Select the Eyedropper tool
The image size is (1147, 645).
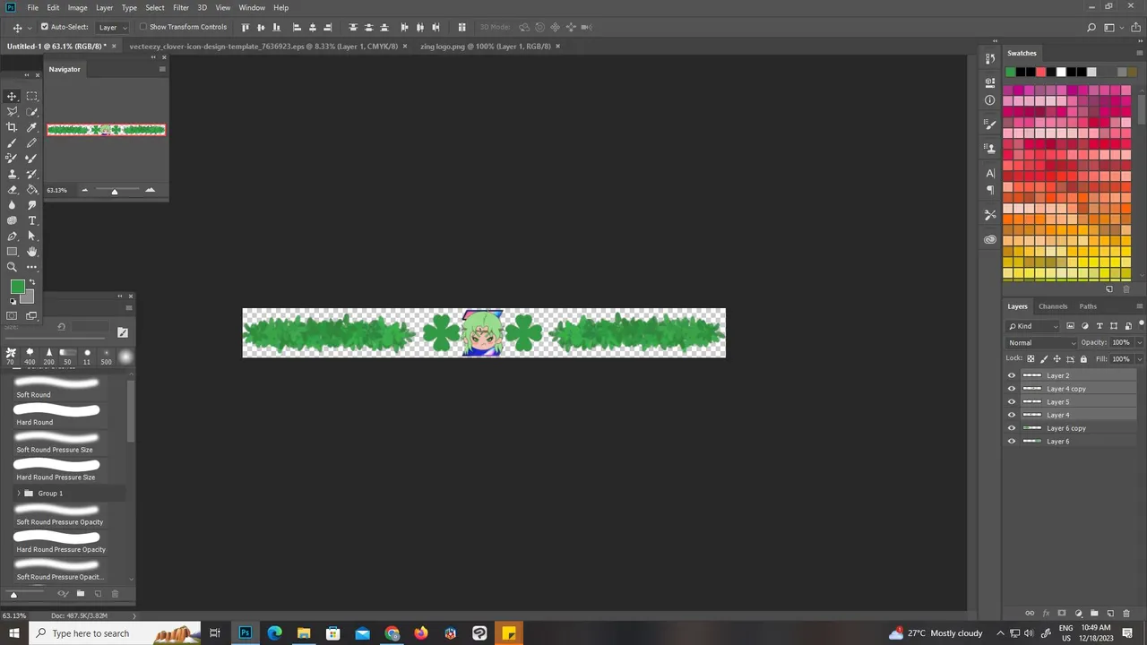click(31, 127)
